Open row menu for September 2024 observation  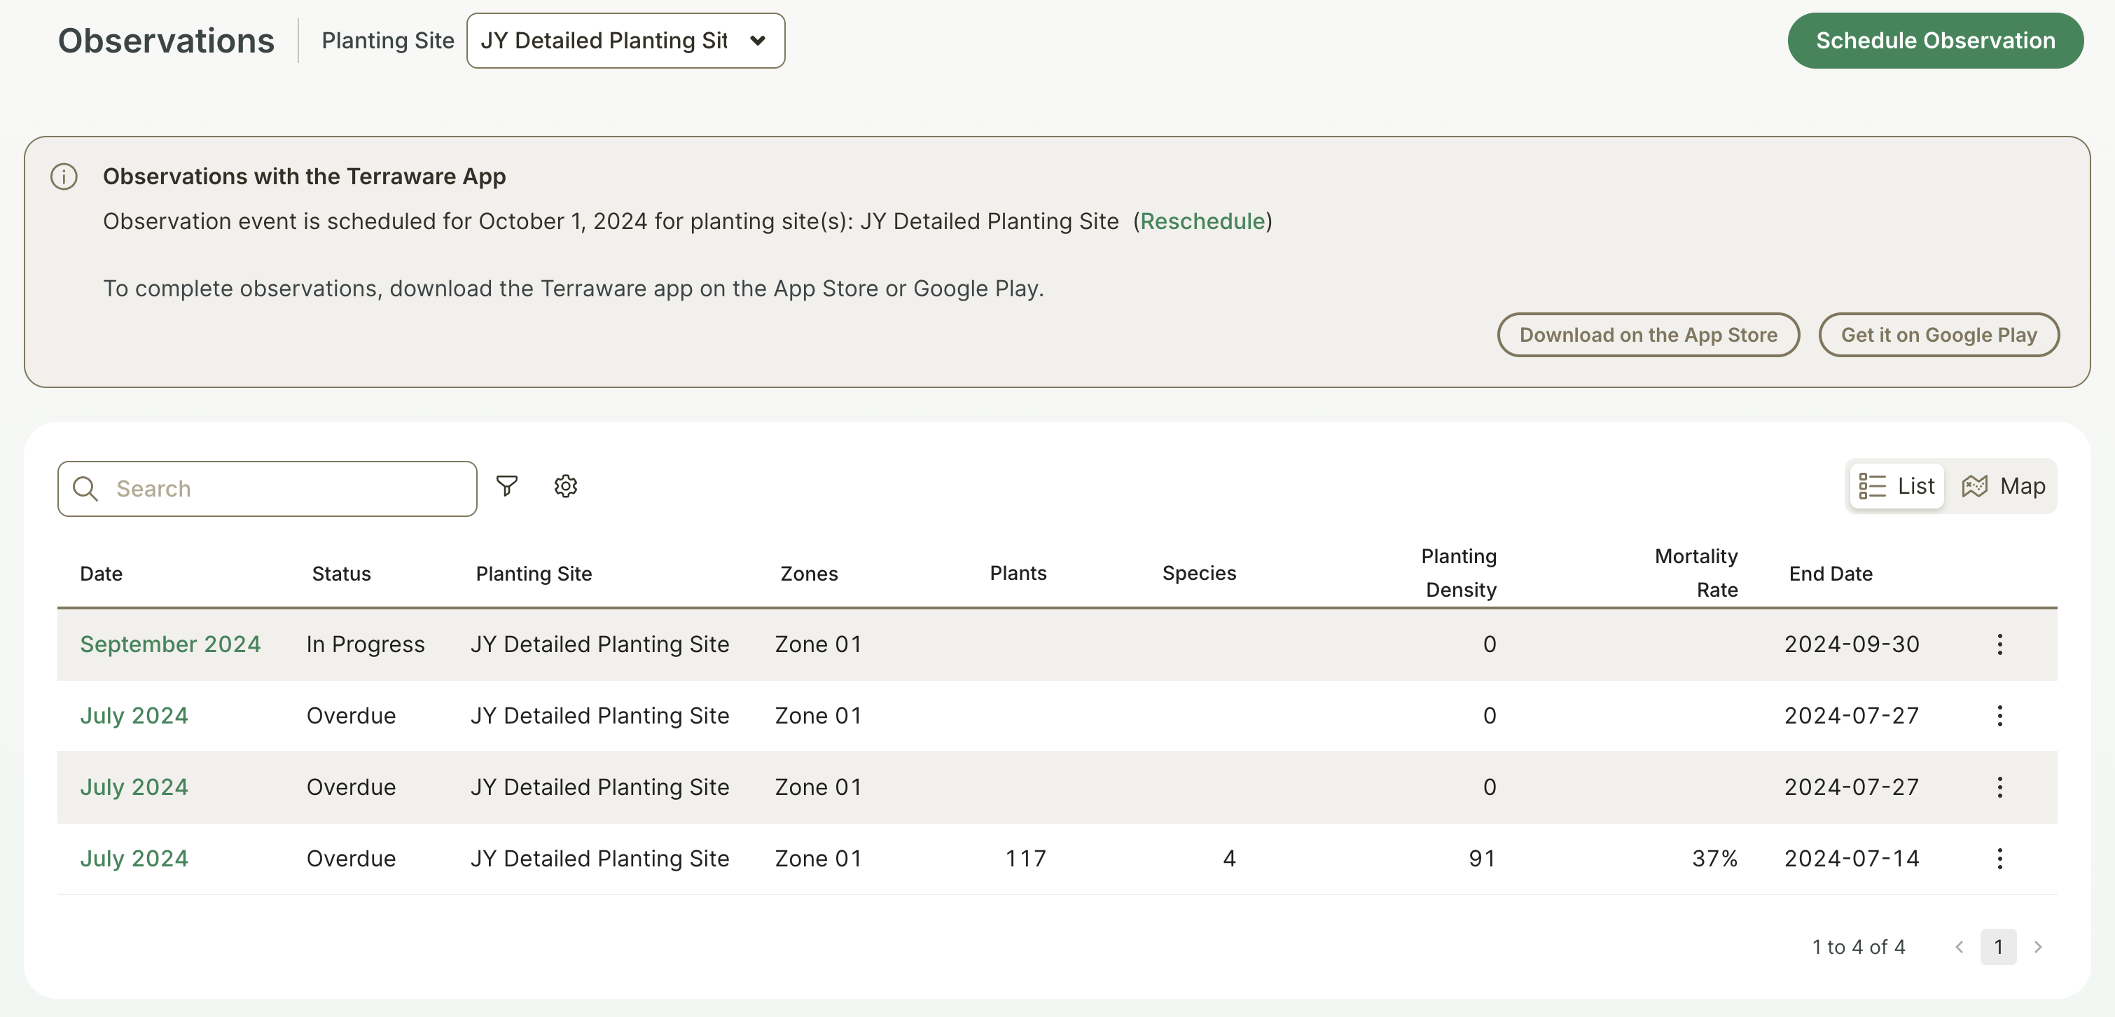1999,644
